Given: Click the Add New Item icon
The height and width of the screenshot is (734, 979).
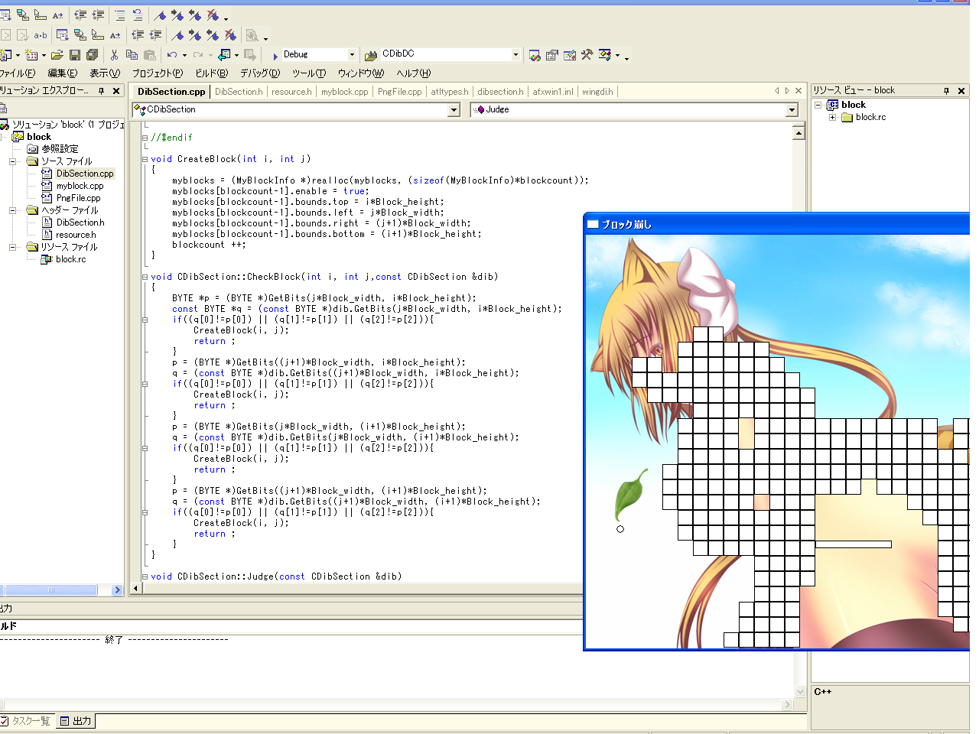Looking at the screenshot, I should (x=31, y=55).
